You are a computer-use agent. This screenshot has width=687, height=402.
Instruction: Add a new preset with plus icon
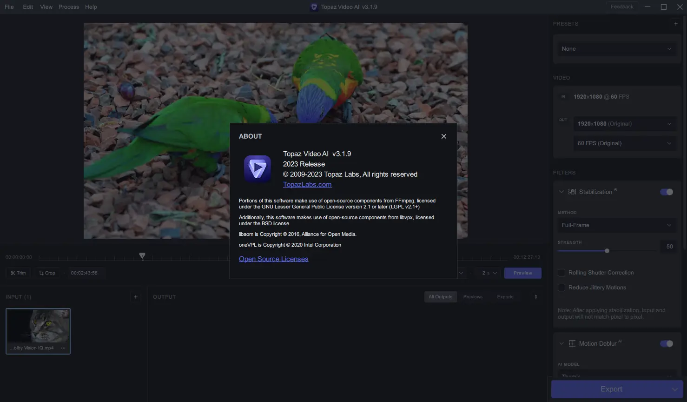click(x=676, y=24)
